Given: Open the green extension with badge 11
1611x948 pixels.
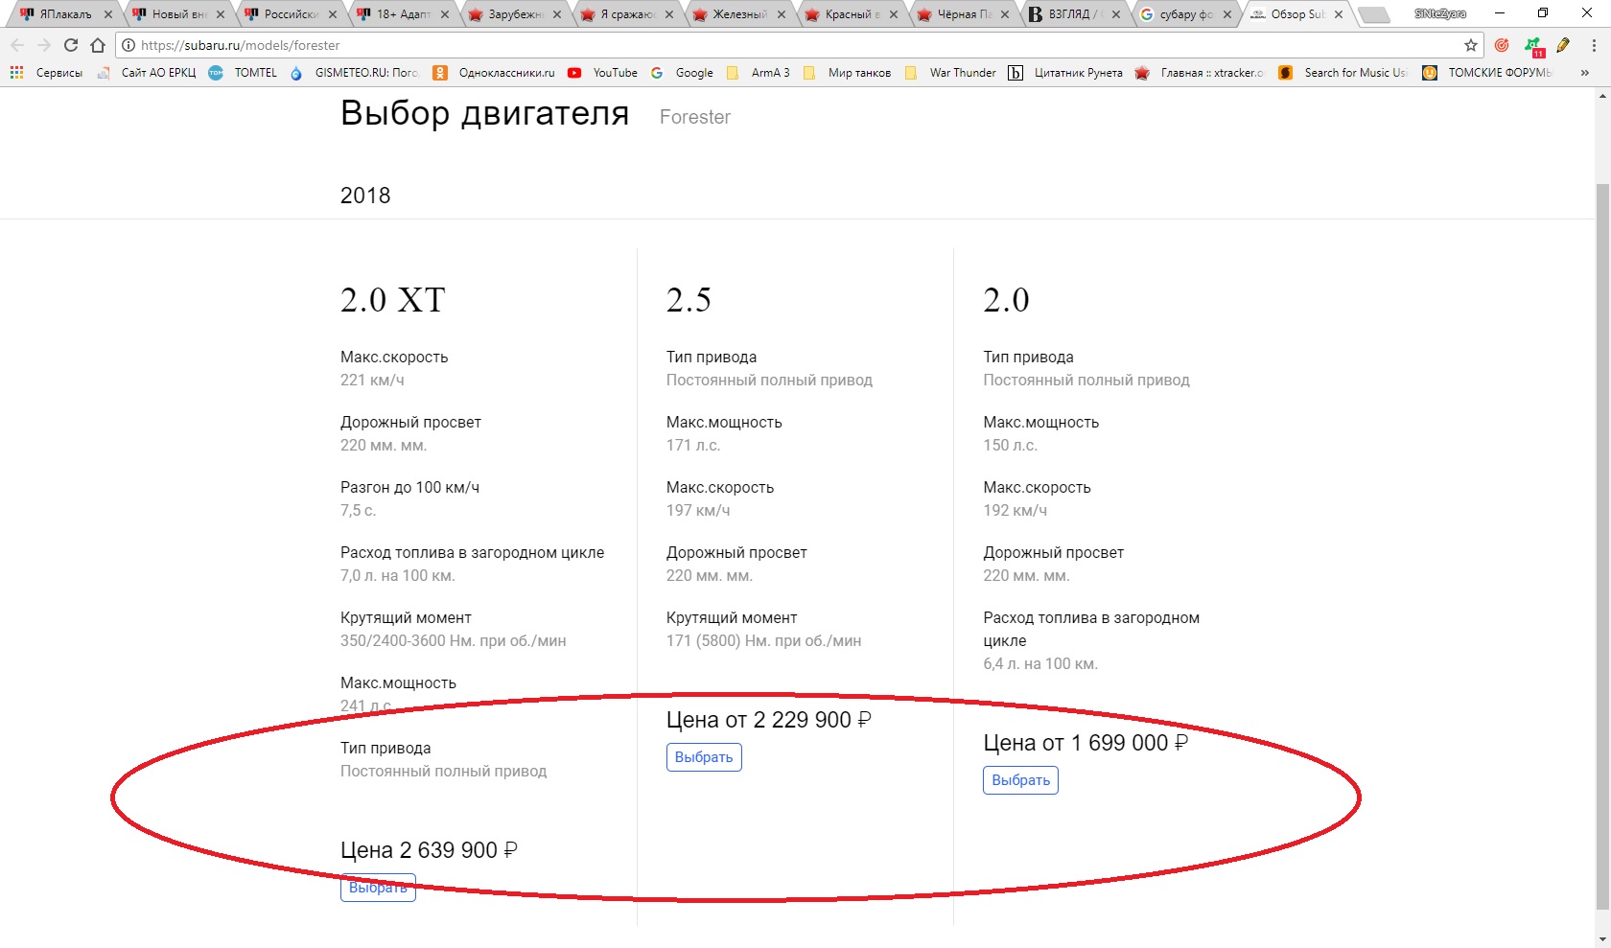Looking at the screenshot, I should [1533, 46].
